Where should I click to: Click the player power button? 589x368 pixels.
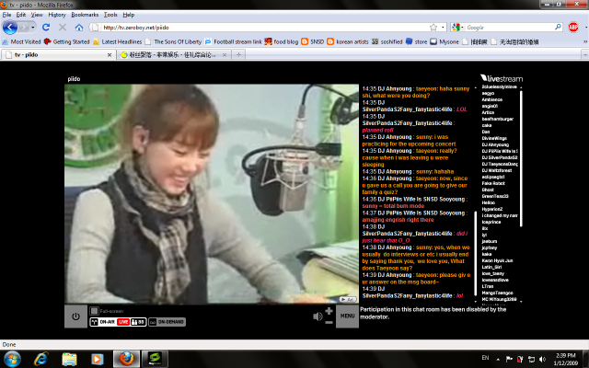tap(75, 316)
